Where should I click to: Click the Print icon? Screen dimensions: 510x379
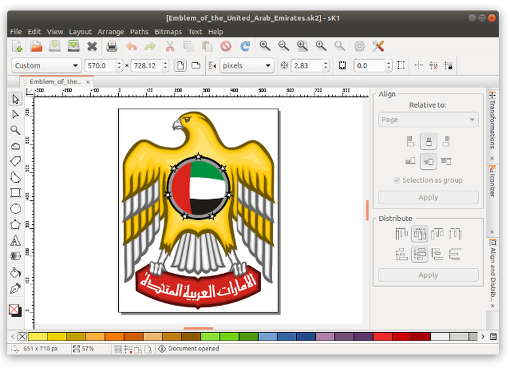click(x=112, y=46)
